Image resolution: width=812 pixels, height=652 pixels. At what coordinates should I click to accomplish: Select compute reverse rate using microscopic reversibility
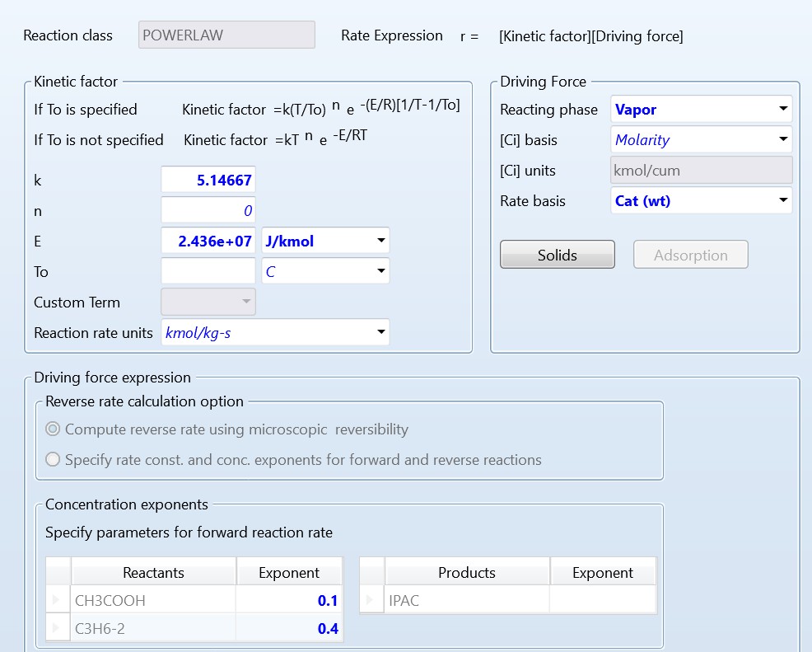coord(54,429)
